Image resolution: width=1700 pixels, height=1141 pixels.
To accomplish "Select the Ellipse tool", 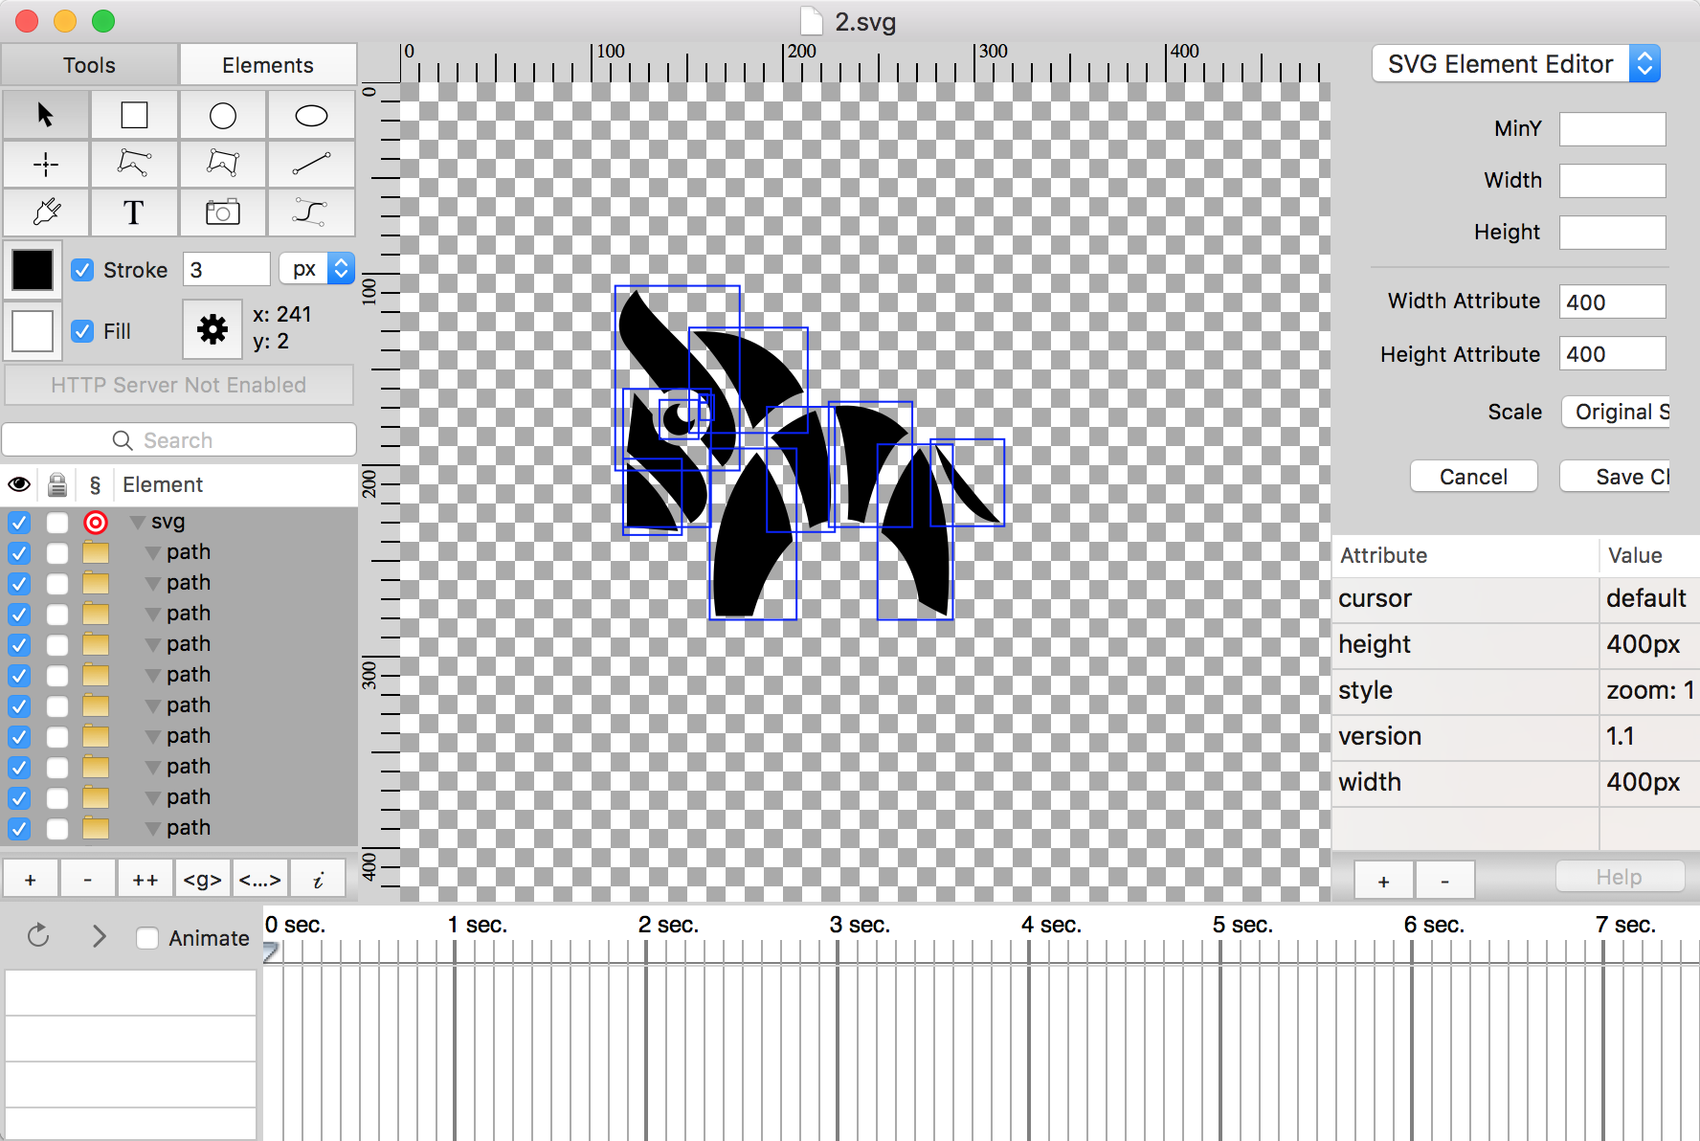I will coord(311,115).
